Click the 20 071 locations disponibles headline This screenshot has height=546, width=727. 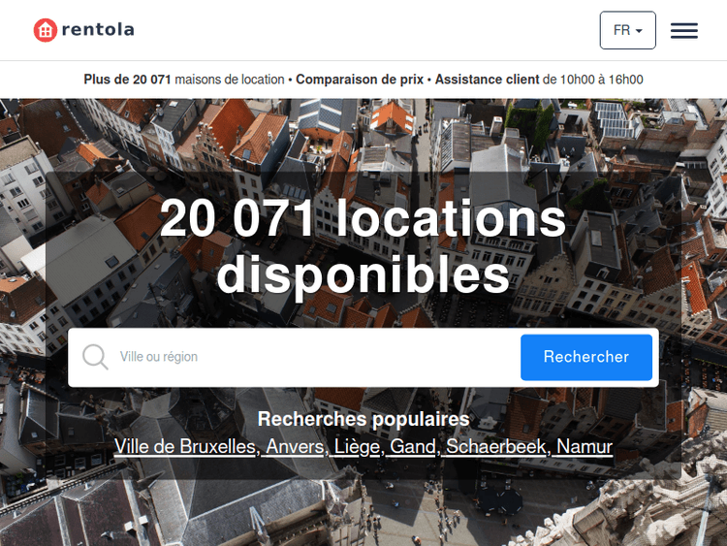pyautogui.click(x=363, y=246)
